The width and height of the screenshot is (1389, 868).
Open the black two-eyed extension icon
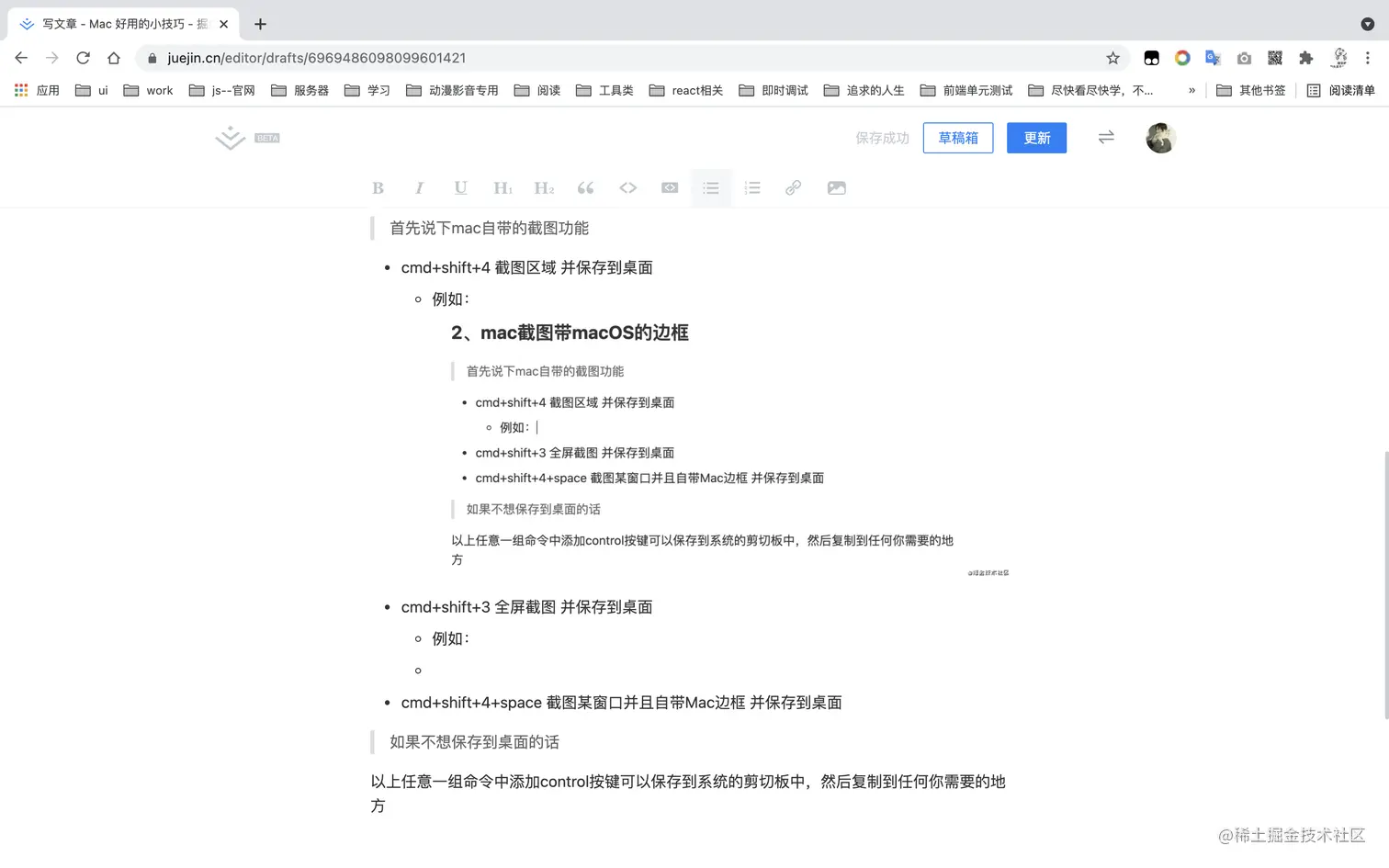tap(1151, 58)
